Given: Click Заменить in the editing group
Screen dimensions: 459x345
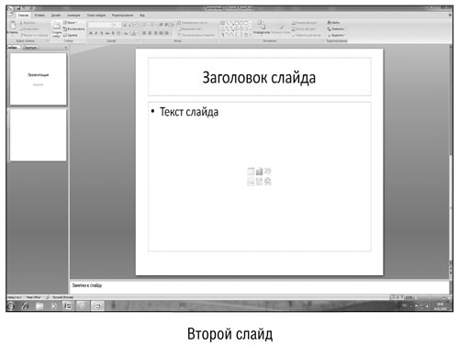Looking at the screenshot, I should coord(336,29).
